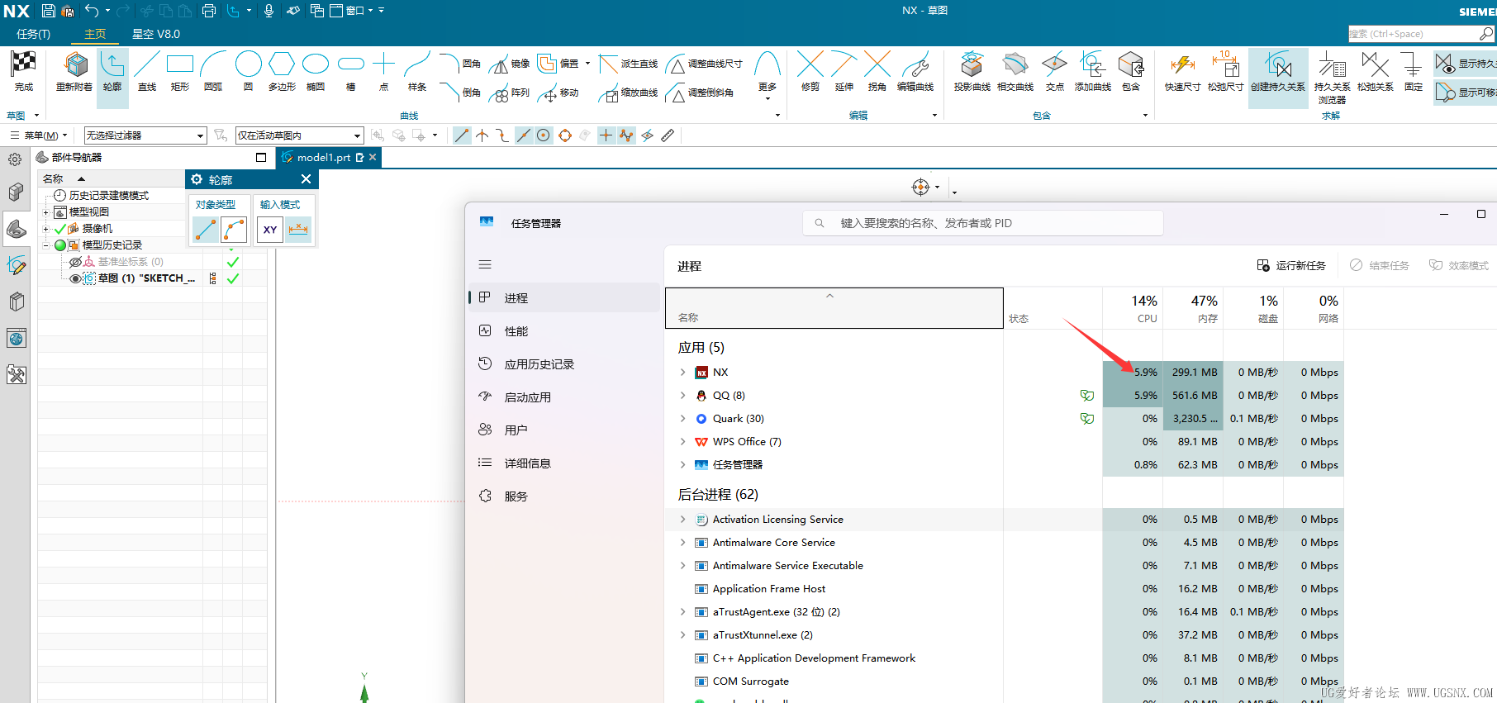
Task: Toggle 效率模式 in Task Manager
Action: coord(1459,265)
